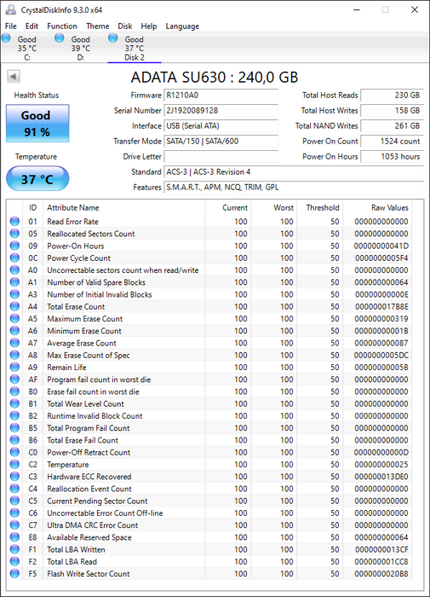The width and height of the screenshot is (430, 597).
Task: Click status orb for Flash Write Sector Count
Action: pos(14,573)
